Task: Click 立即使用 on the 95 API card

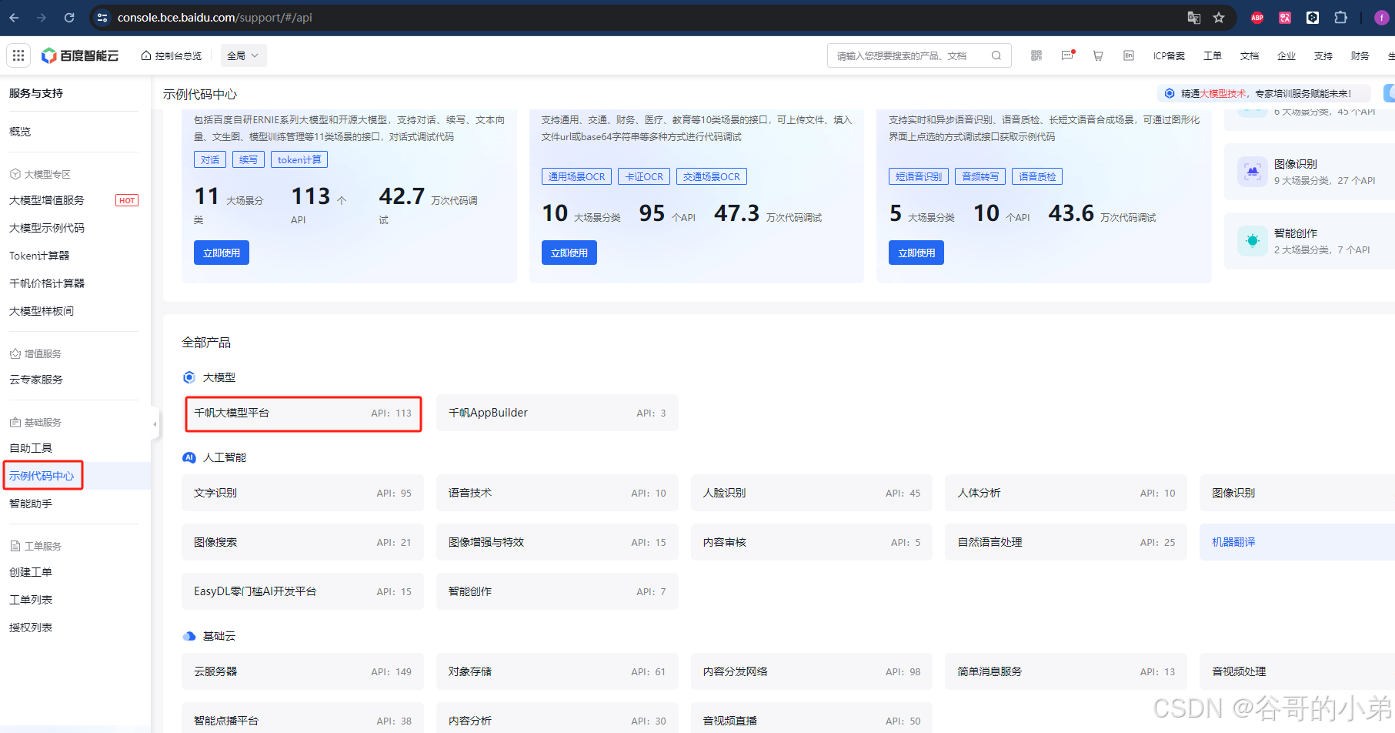Action: point(569,253)
